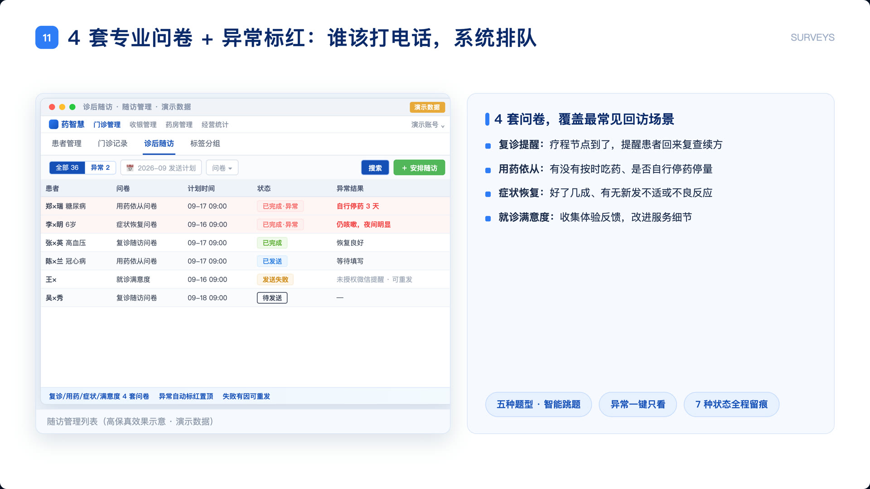The height and width of the screenshot is (489, 870).
Task: Click the green 安排随访 button
Action: [419, 168]
